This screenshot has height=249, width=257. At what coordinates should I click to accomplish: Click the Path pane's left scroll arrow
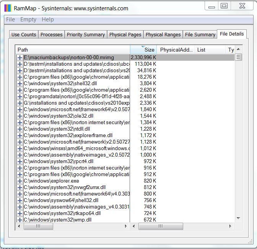[x=19, y=226]
